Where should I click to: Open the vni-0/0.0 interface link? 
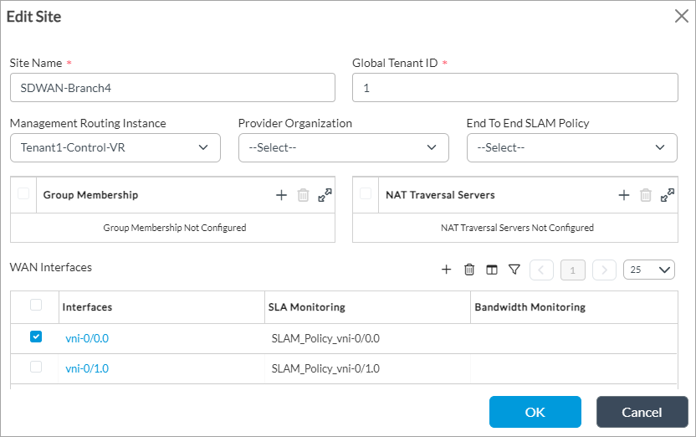pos(87,338)
